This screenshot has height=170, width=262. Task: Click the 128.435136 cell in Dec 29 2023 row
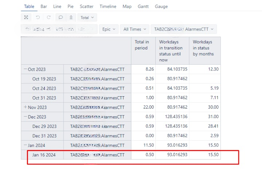[x=172, y=126]
